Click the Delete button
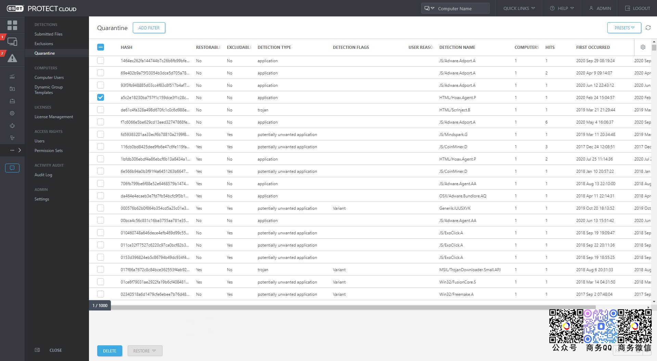 coord(109,351)
